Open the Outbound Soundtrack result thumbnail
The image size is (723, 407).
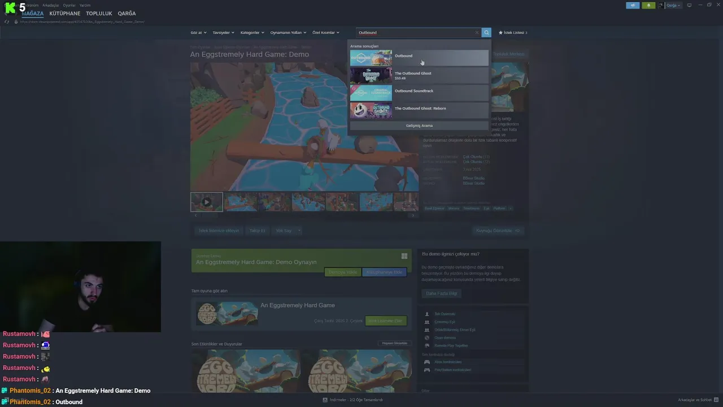coord(371,93)
